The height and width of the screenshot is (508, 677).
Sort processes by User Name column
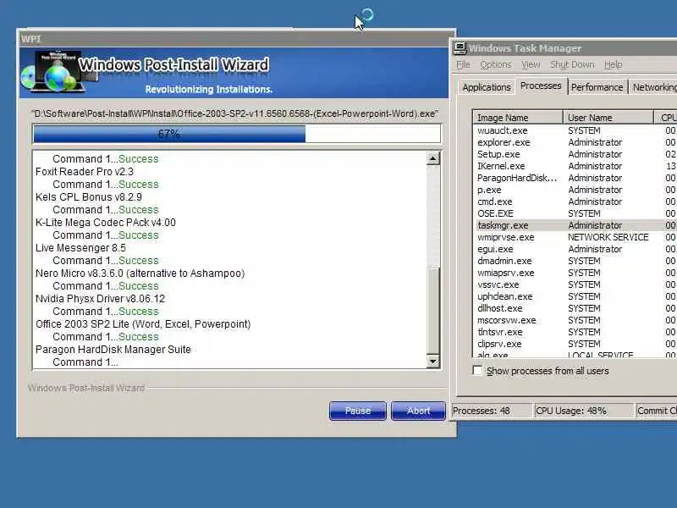(608, 118)
